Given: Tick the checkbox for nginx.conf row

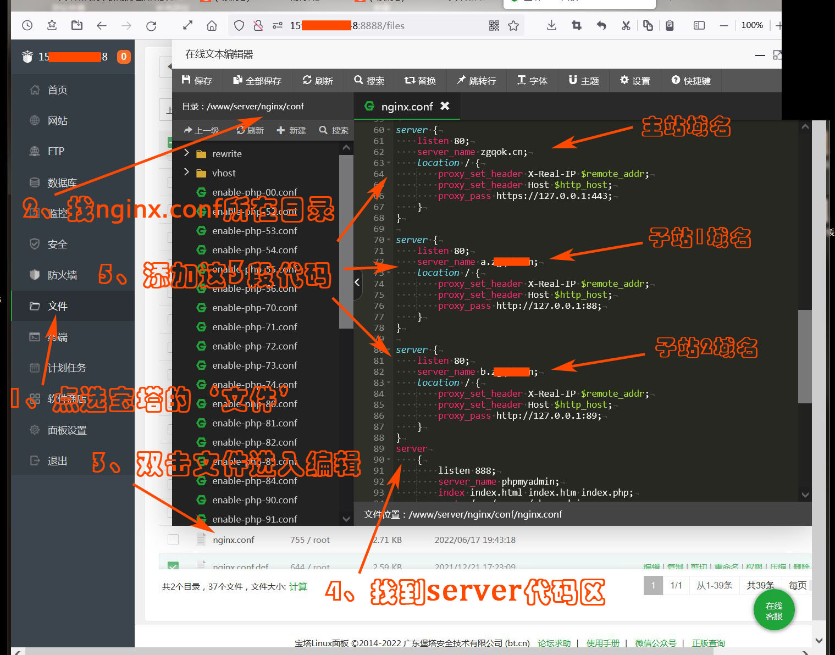Looking at the screenshot, I should [x=173, y=540].
